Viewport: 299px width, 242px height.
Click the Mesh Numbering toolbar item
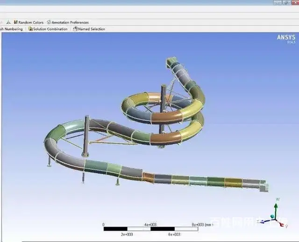[11, 29]
